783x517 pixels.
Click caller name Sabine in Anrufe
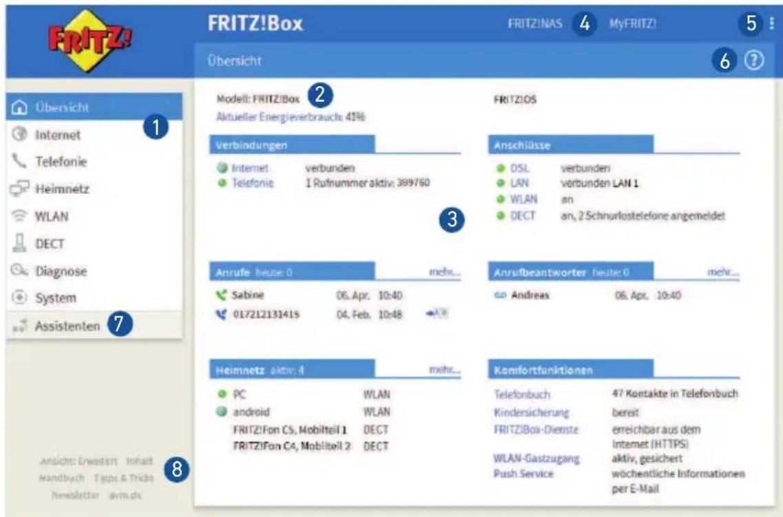(x=248, y=295)
